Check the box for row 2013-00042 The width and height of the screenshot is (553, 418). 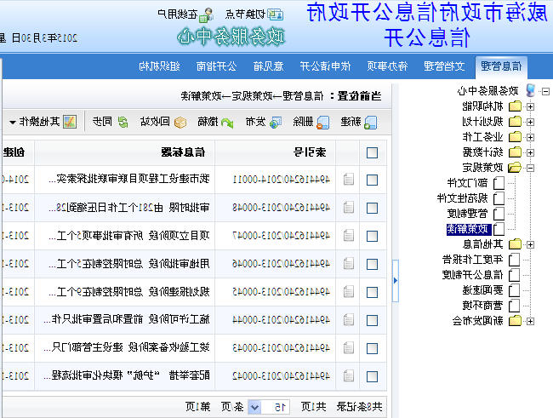[x=372, y=376]
